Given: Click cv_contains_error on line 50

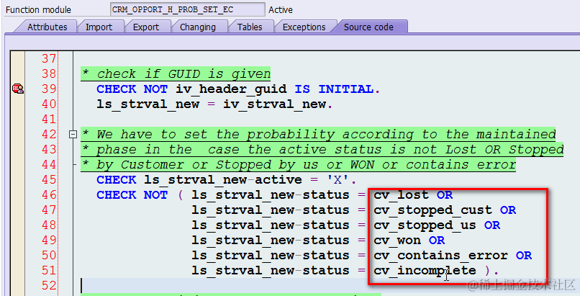Looking at the screenshot, I should (440, 256).
